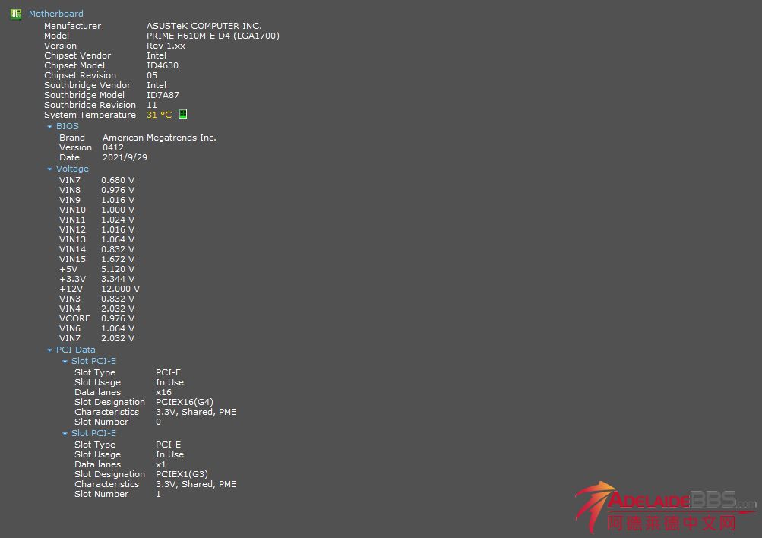Image resolution: width=762 pixels, height=538 pixels.
Task: Open the Motherboard section heading
Action: (56, 14)
